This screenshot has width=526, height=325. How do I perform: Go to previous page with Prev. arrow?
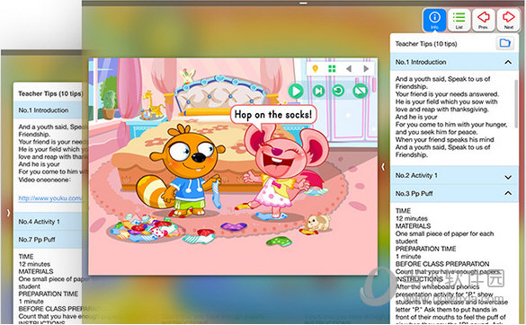pyautogui.click(x=484, y=20)
